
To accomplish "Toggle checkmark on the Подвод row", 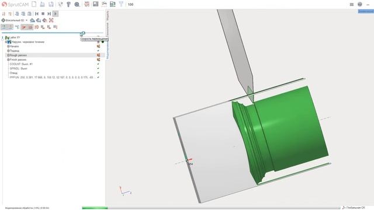I will pyautogui.click(x=98, y=51).
